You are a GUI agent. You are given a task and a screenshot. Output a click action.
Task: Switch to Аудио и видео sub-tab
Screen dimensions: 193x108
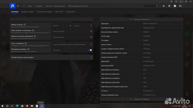[27, 12]
